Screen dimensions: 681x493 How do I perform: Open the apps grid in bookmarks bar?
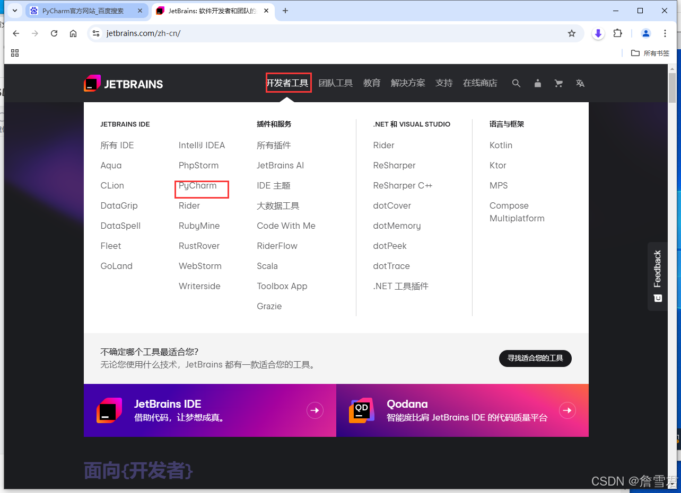(15, 53)
